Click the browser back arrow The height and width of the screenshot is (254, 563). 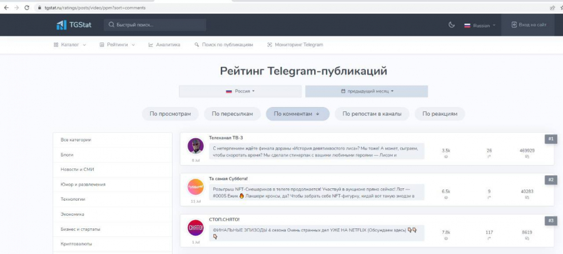pyautogui.click(x=6, y=8)
